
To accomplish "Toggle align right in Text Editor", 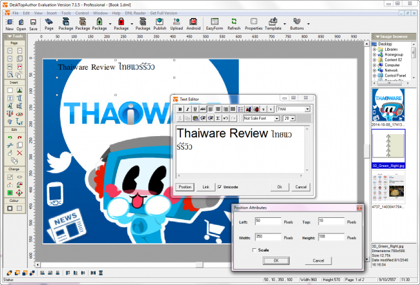I will (226, 109).
